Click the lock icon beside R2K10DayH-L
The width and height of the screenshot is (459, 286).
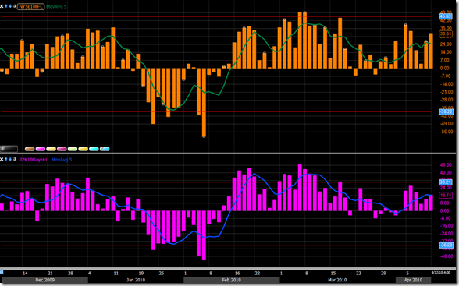click(x=14, y=159)
